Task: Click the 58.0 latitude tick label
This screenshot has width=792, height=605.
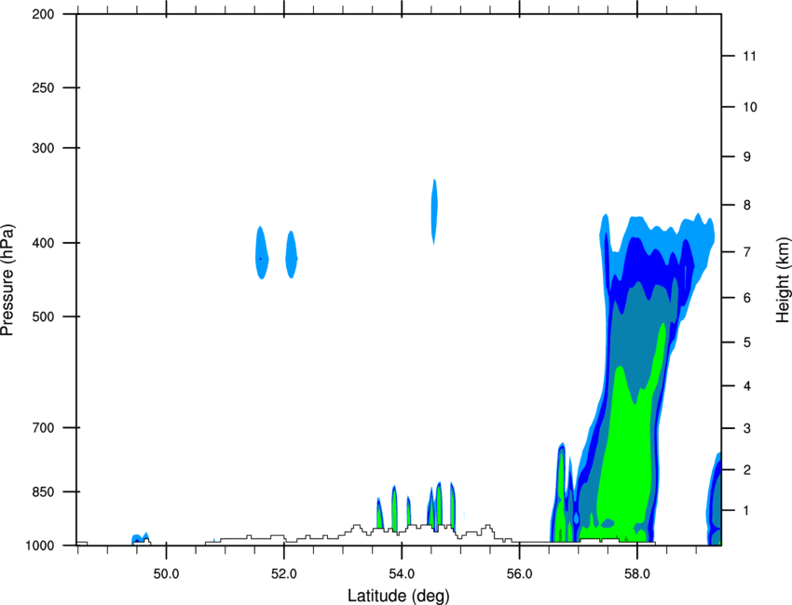Action: (x=637, y=574)
